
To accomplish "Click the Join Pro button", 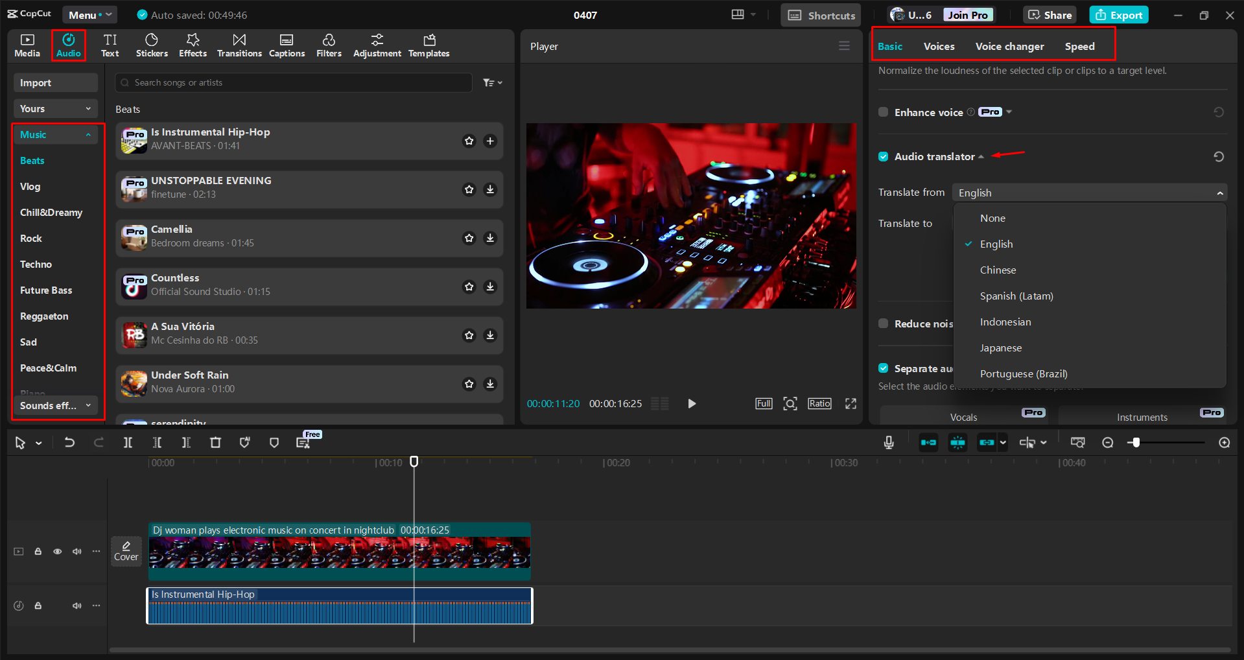I will tap(967, 14).
